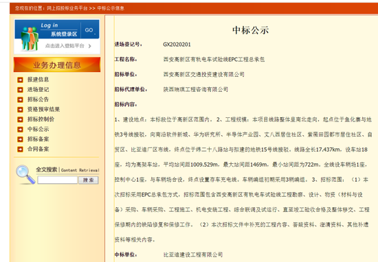378x262 pixels.
Task: Open 中标公示 sidebar menu item
Action: [x=38, y=129]
